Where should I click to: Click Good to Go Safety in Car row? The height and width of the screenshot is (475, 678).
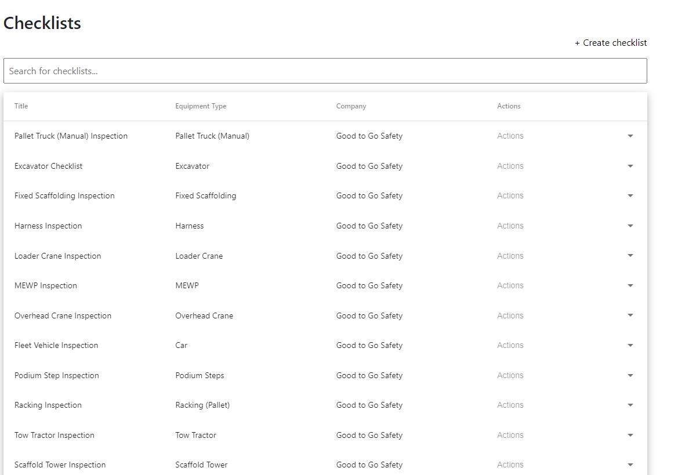pos(369,345)
